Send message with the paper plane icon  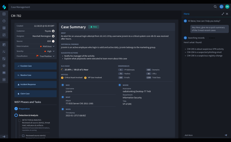226,135
